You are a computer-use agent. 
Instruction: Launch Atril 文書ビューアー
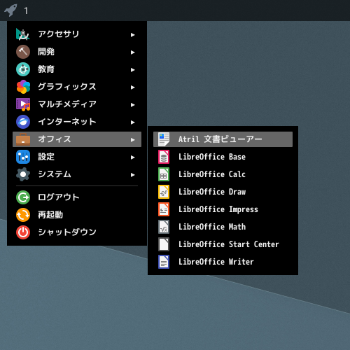[x=223, y=139]
